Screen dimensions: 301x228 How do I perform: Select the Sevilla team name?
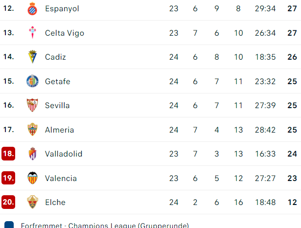pos(57,105)
